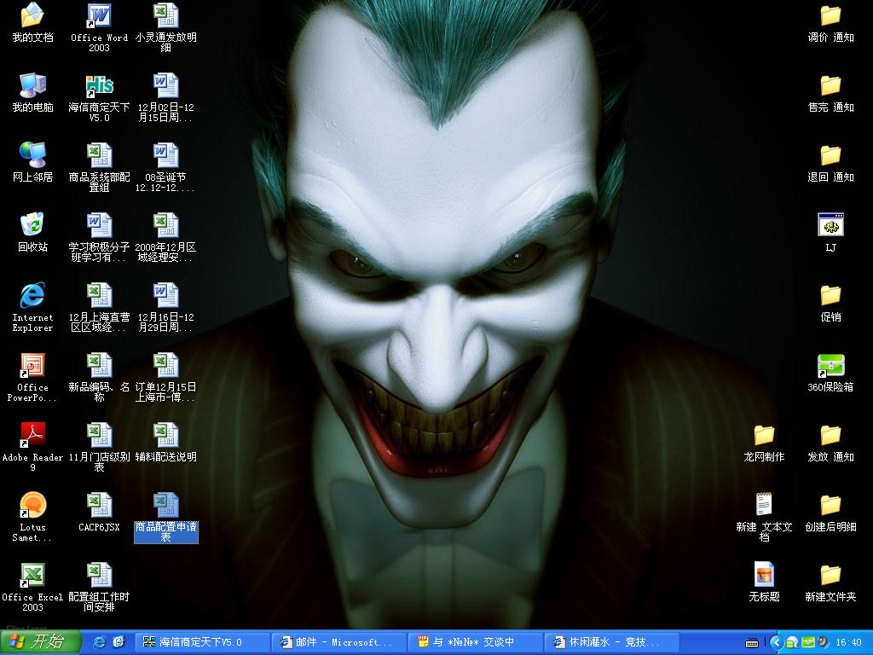Open the 开始 Start menu
873x655 pixels.
coord(40,642)
